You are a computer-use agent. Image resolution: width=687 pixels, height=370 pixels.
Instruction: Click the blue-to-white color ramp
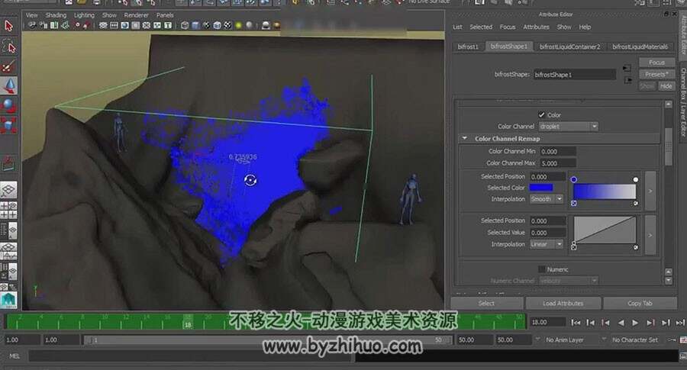pos(605,191)
